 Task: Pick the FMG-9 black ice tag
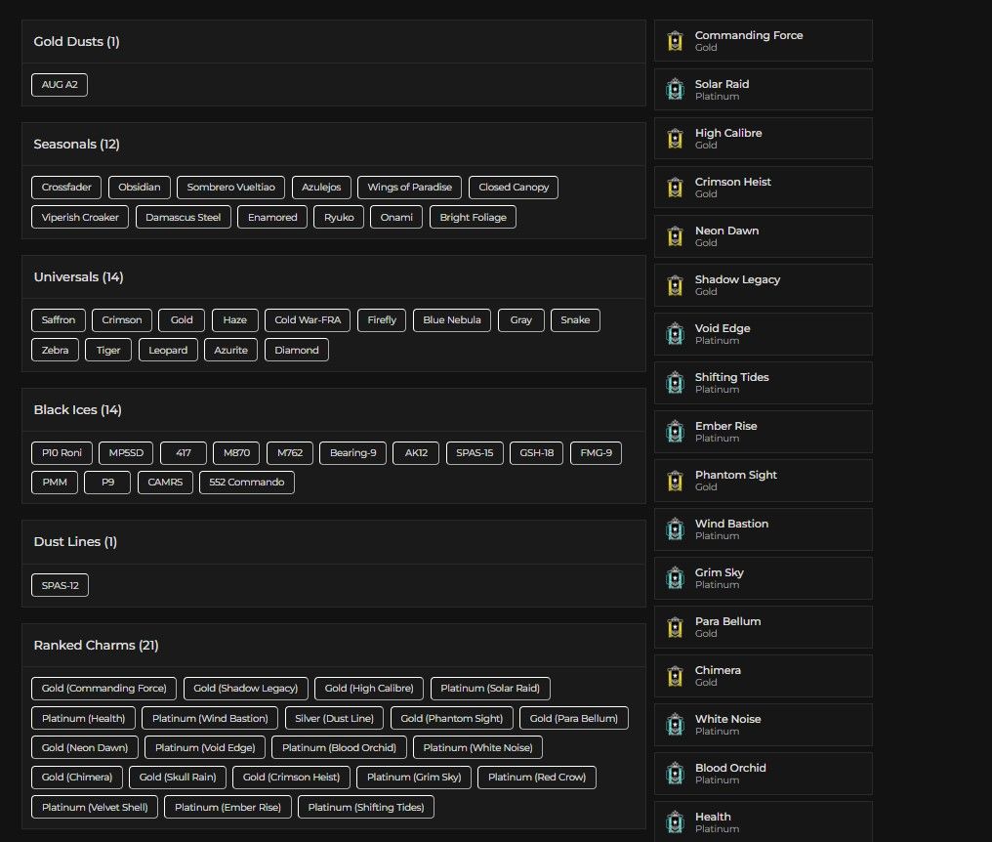pyautogui.click(x=596, y=453)
